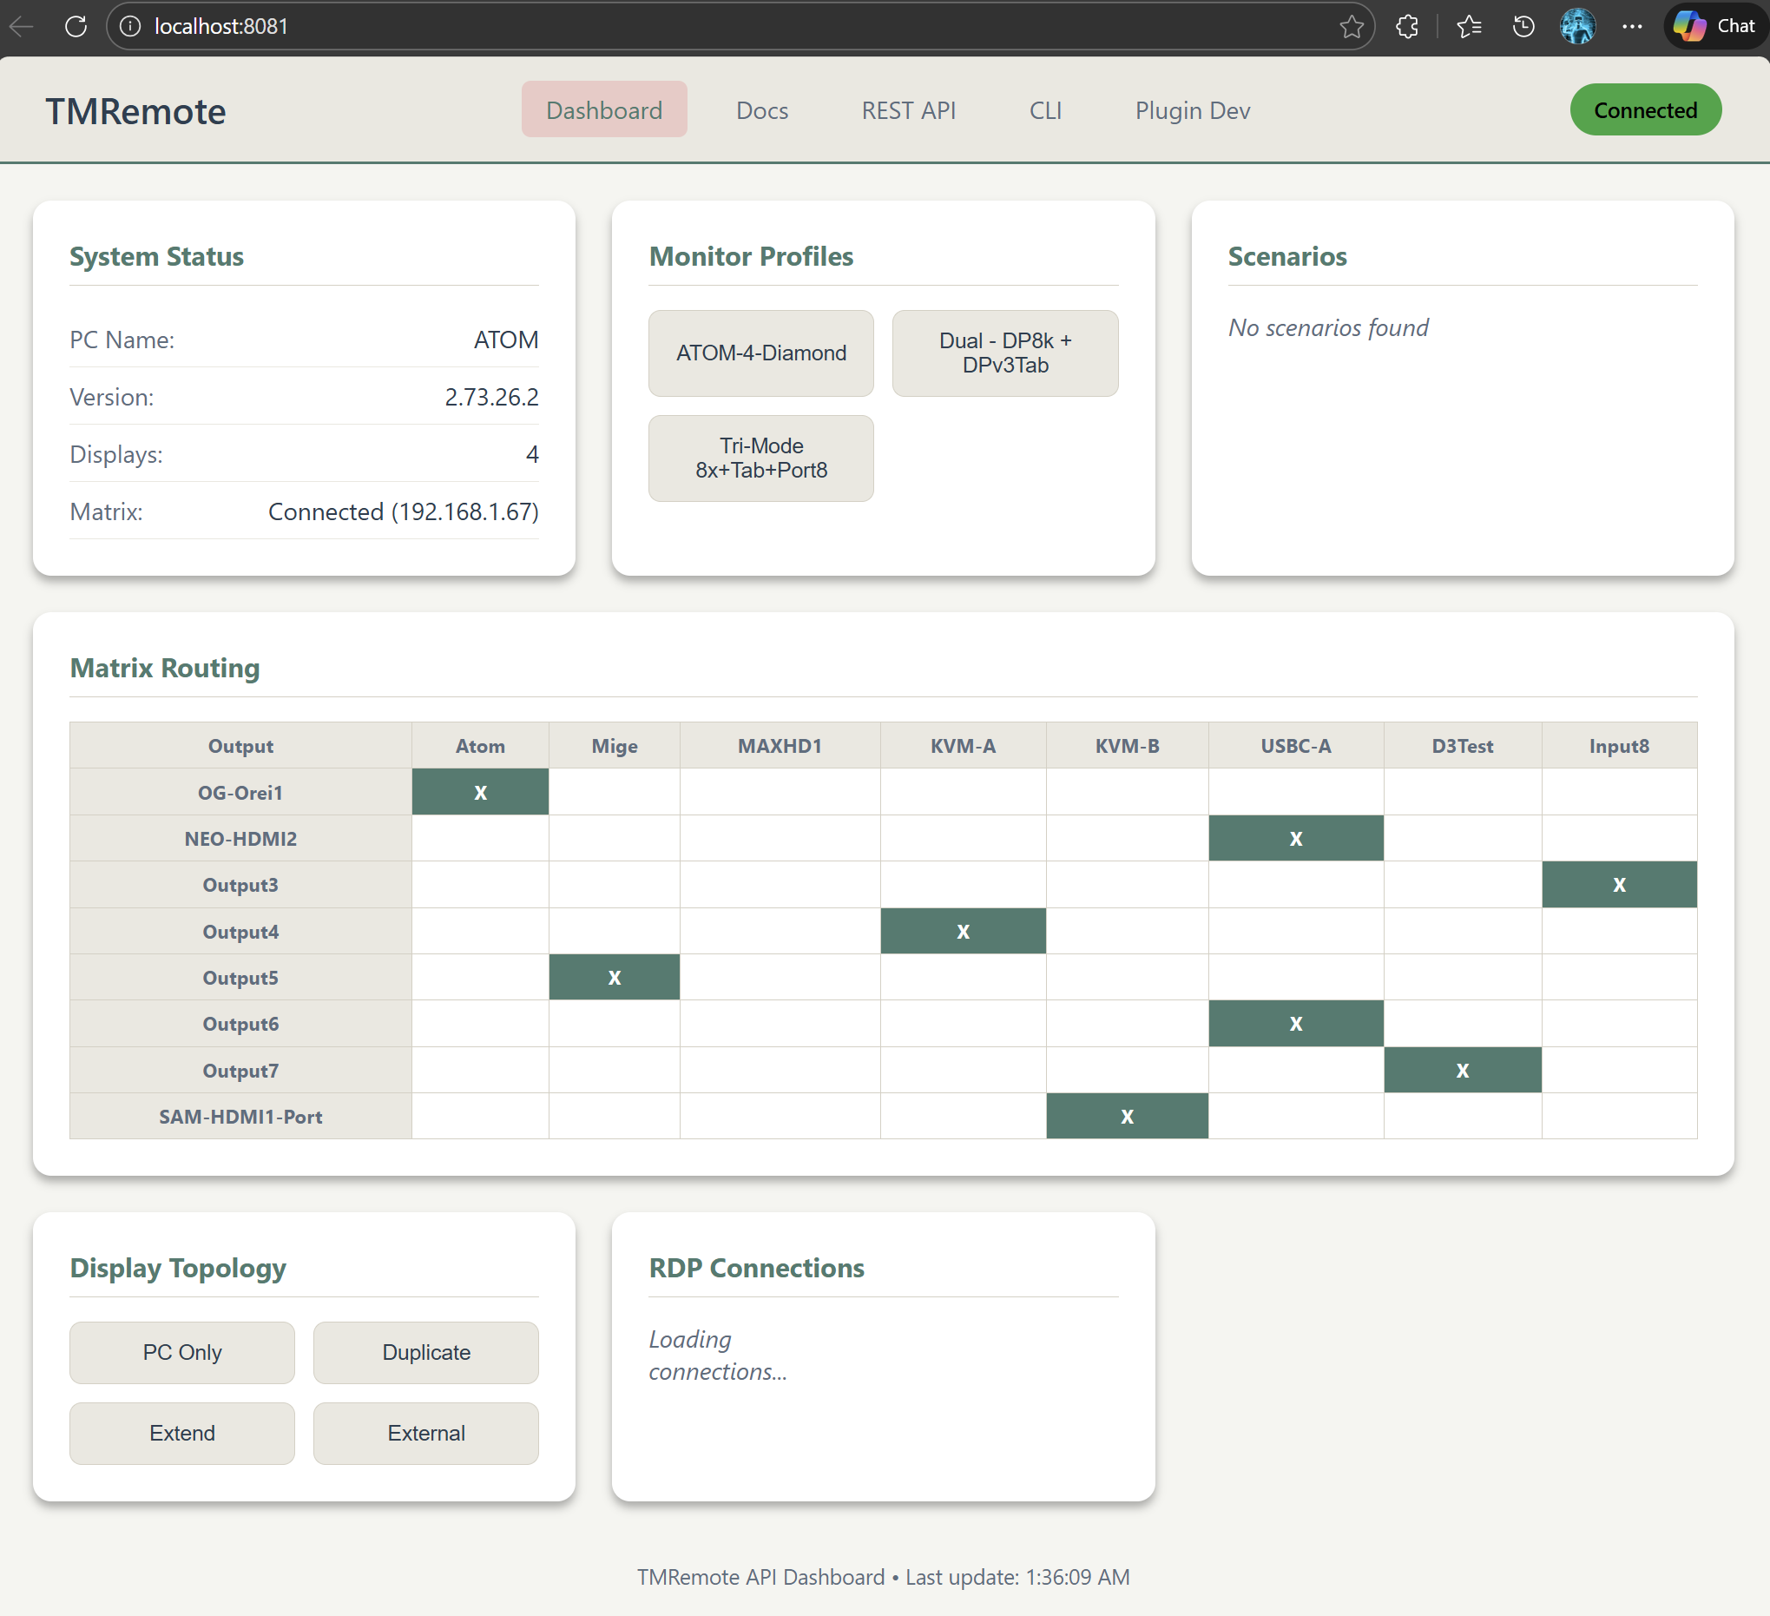Open browsing history
1770x1616 pixels.
point(1523,26)
